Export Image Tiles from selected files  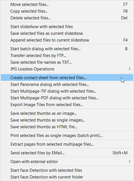(67, 105)
